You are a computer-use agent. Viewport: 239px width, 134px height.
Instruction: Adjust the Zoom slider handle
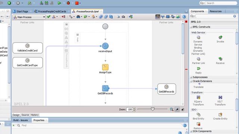pos(153,109)
